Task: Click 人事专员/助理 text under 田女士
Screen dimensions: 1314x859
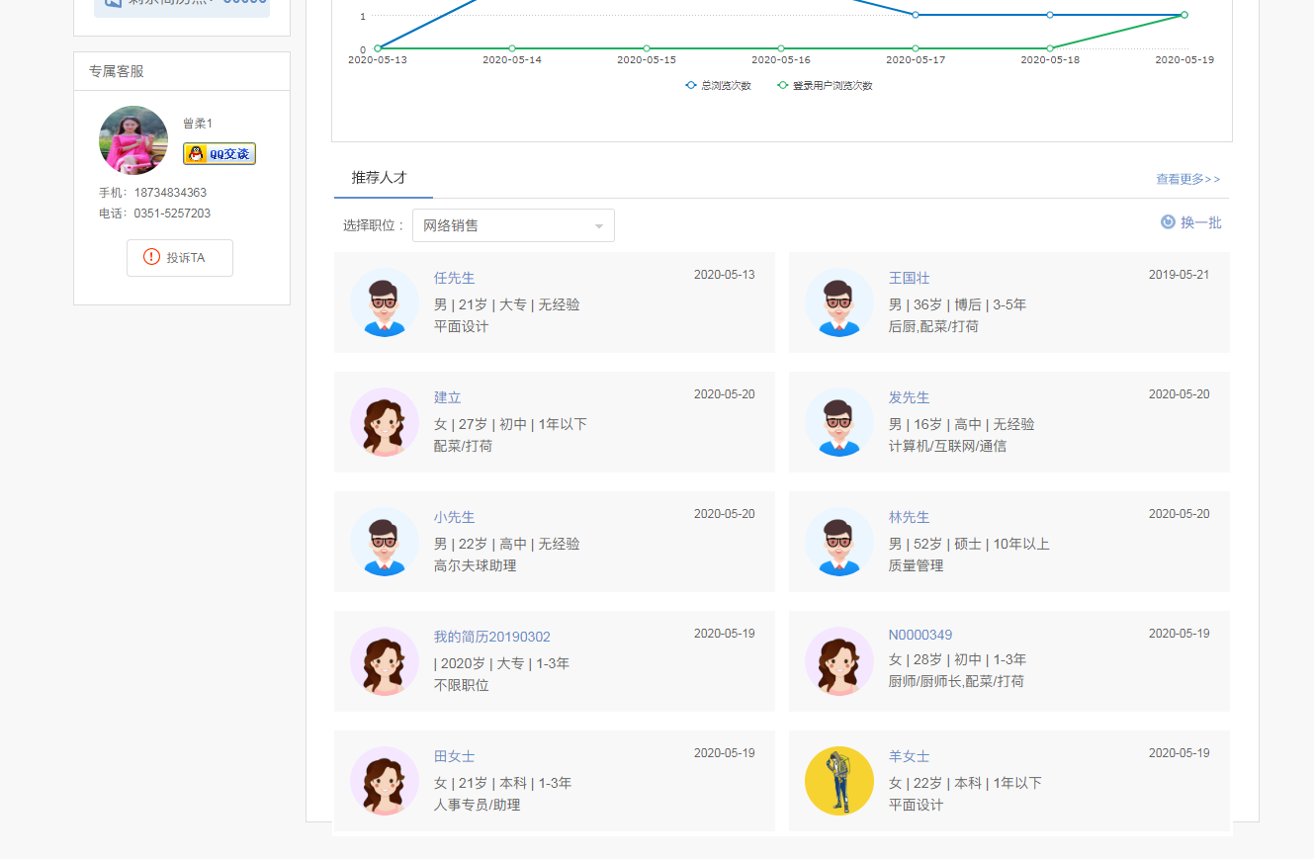Action: pos(477,805)
